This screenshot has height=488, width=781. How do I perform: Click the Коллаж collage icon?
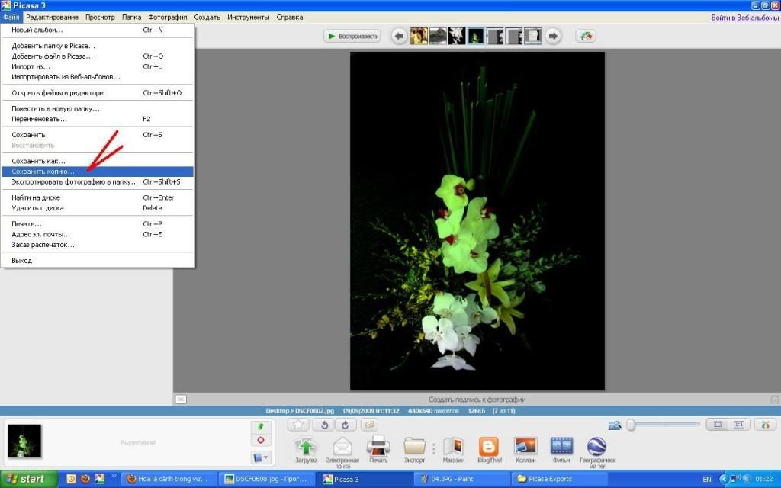click(525, 447)
